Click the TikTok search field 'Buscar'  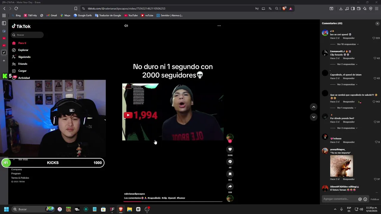coord(27,35)
